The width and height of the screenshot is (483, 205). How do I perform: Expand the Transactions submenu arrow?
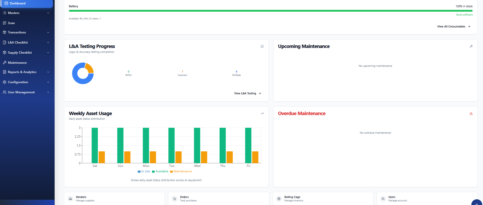point(48,32)
